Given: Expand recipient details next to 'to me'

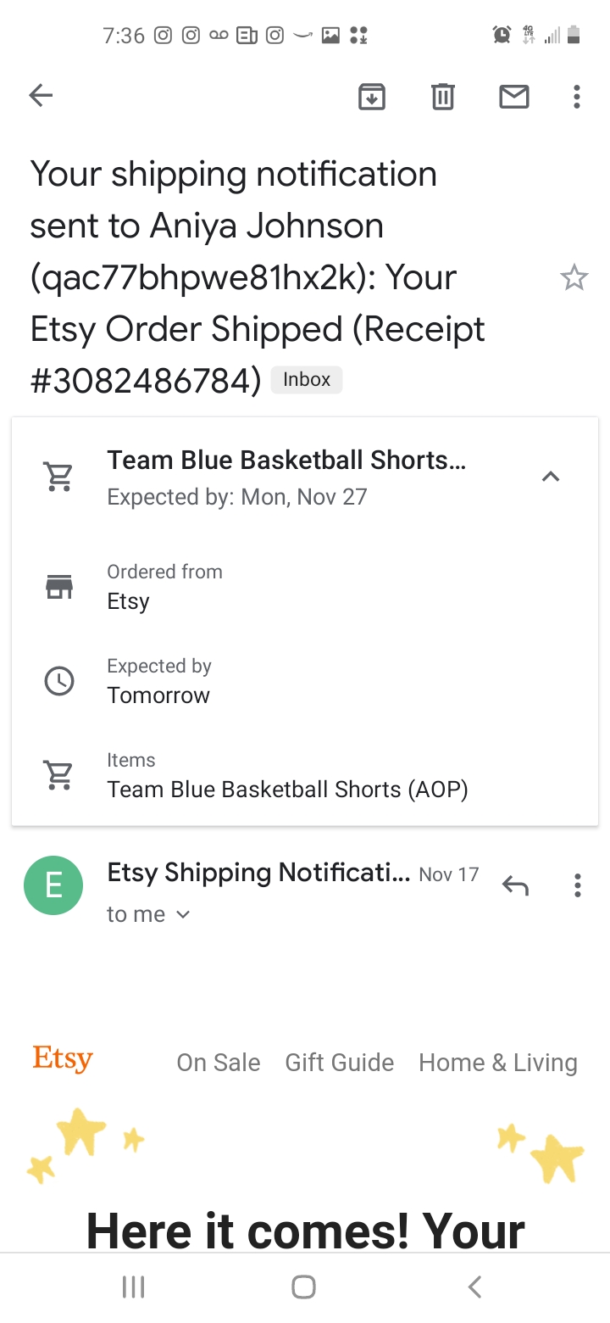Looking at the screenshot, I should pyautogui.click(x=183, y=914).
